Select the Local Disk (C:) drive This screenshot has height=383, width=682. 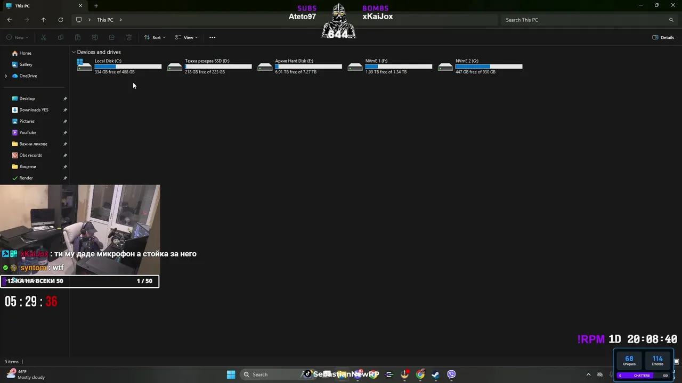(x=119, y=66)
